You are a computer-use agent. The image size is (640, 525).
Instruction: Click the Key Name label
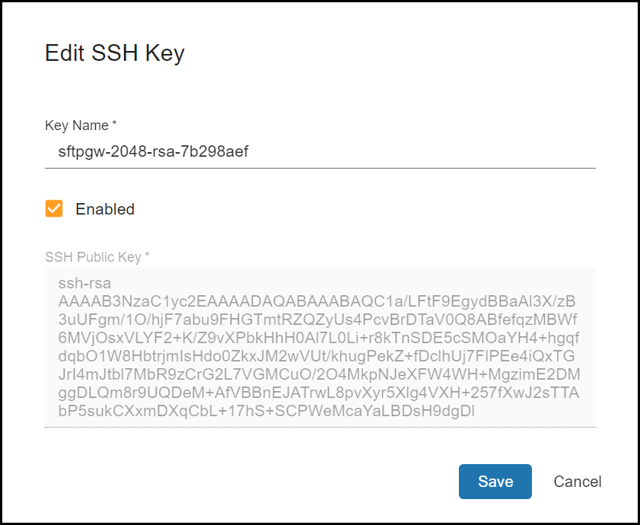coord(77,126)
